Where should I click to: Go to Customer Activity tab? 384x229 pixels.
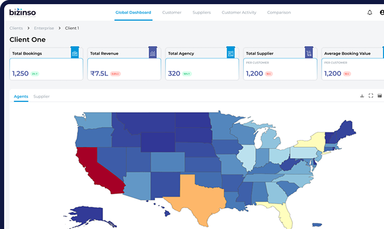239,12
